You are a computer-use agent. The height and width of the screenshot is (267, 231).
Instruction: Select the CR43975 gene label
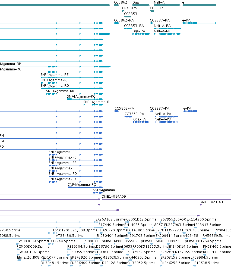(x=129, y=8)
